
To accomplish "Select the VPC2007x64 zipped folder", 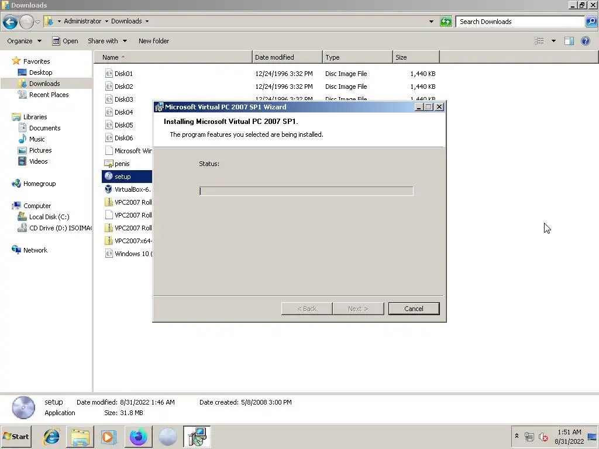I will pos(128,241).
